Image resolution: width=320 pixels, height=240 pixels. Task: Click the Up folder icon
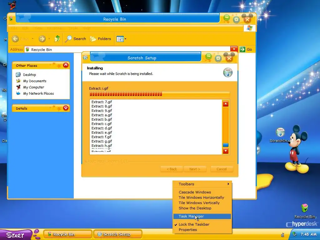coord(57,38)
